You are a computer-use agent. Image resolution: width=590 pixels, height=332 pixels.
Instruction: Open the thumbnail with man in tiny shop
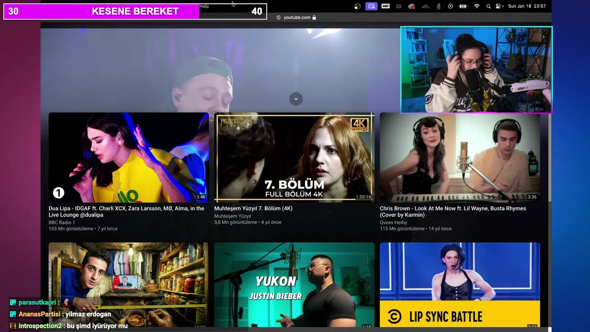(x=129, y=285)
